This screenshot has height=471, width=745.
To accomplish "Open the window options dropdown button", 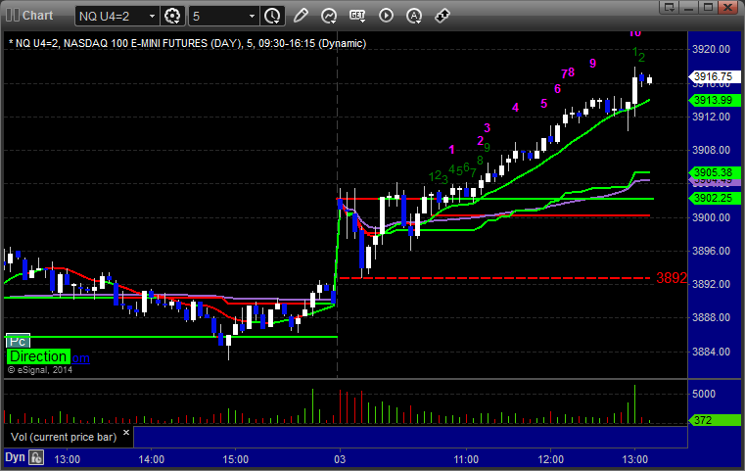I will click(x=671, y=7).
